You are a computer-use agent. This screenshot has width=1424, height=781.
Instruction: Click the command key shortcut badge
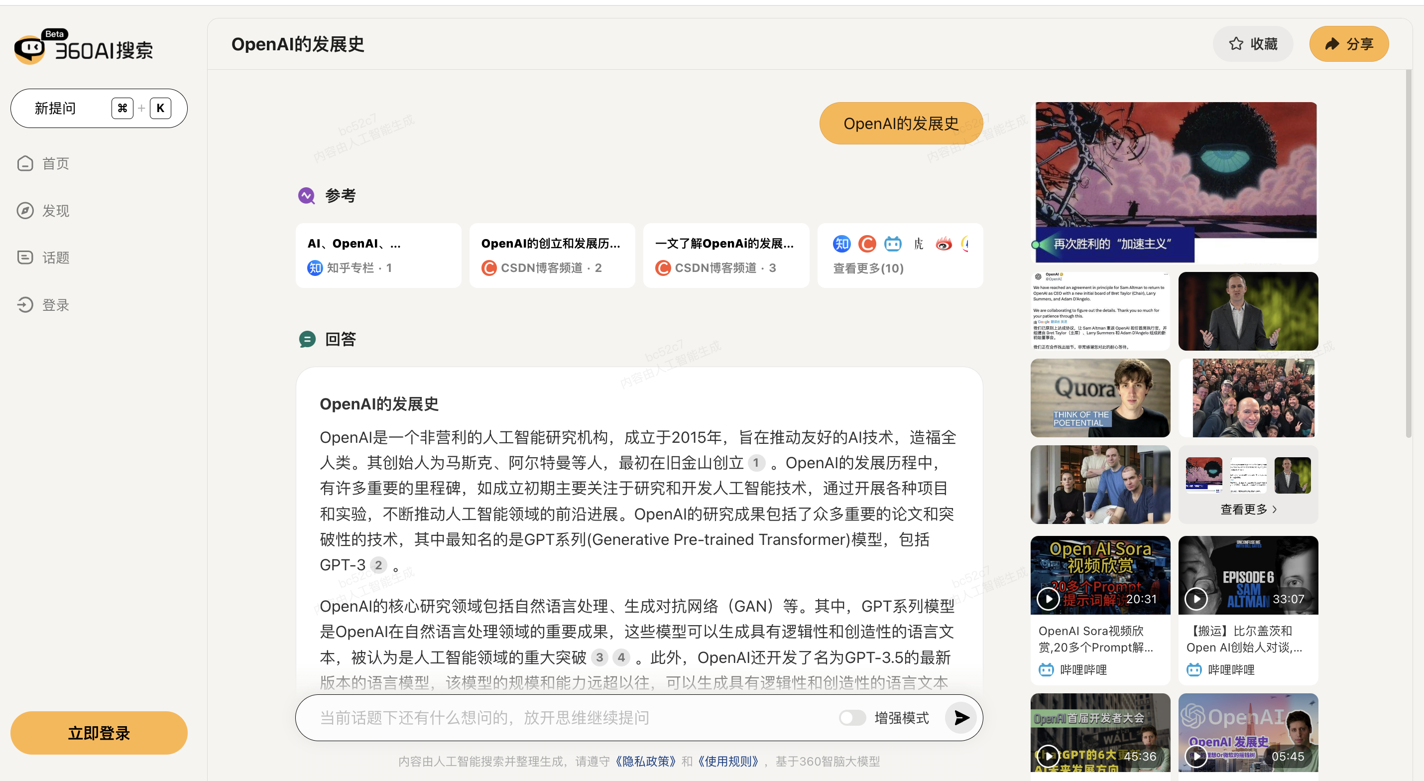click(x=122, y=109)
